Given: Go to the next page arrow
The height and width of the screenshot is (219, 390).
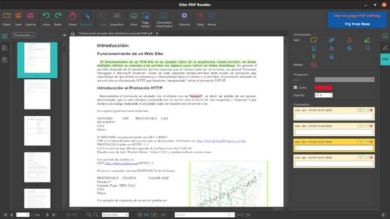Looking at the screenshot, I should pyautogui.click(x=48, y=215).
